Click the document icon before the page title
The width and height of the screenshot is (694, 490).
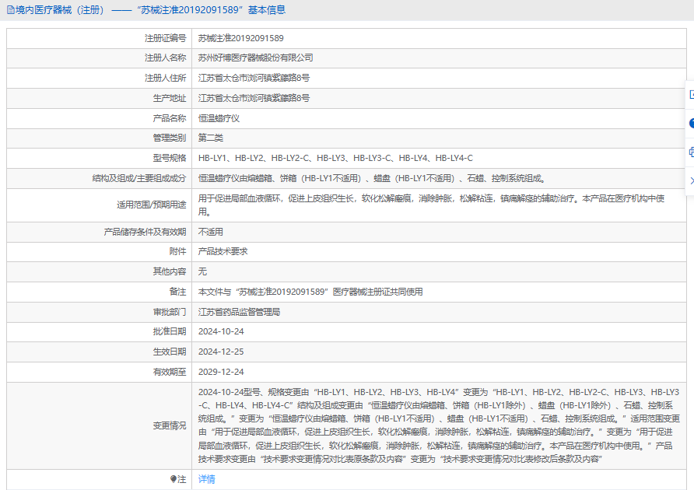[x=11, y=10]
